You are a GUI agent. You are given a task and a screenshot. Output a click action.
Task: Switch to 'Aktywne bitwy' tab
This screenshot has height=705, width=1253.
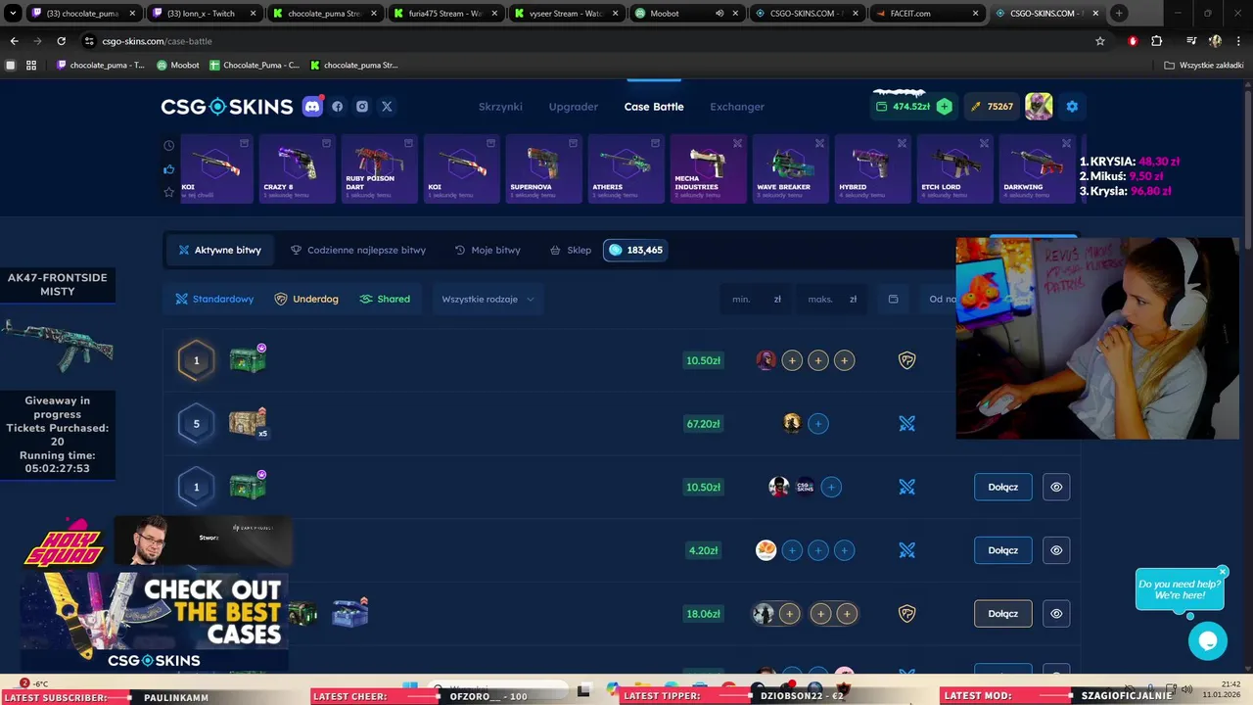pyautogui.click(x=219, y=251)
